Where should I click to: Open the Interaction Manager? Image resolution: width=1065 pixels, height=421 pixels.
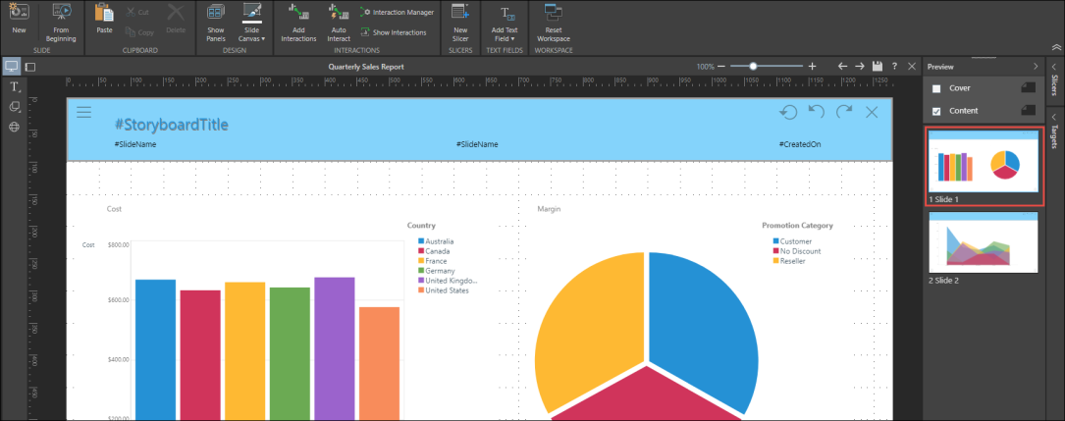tap(397, 12)
